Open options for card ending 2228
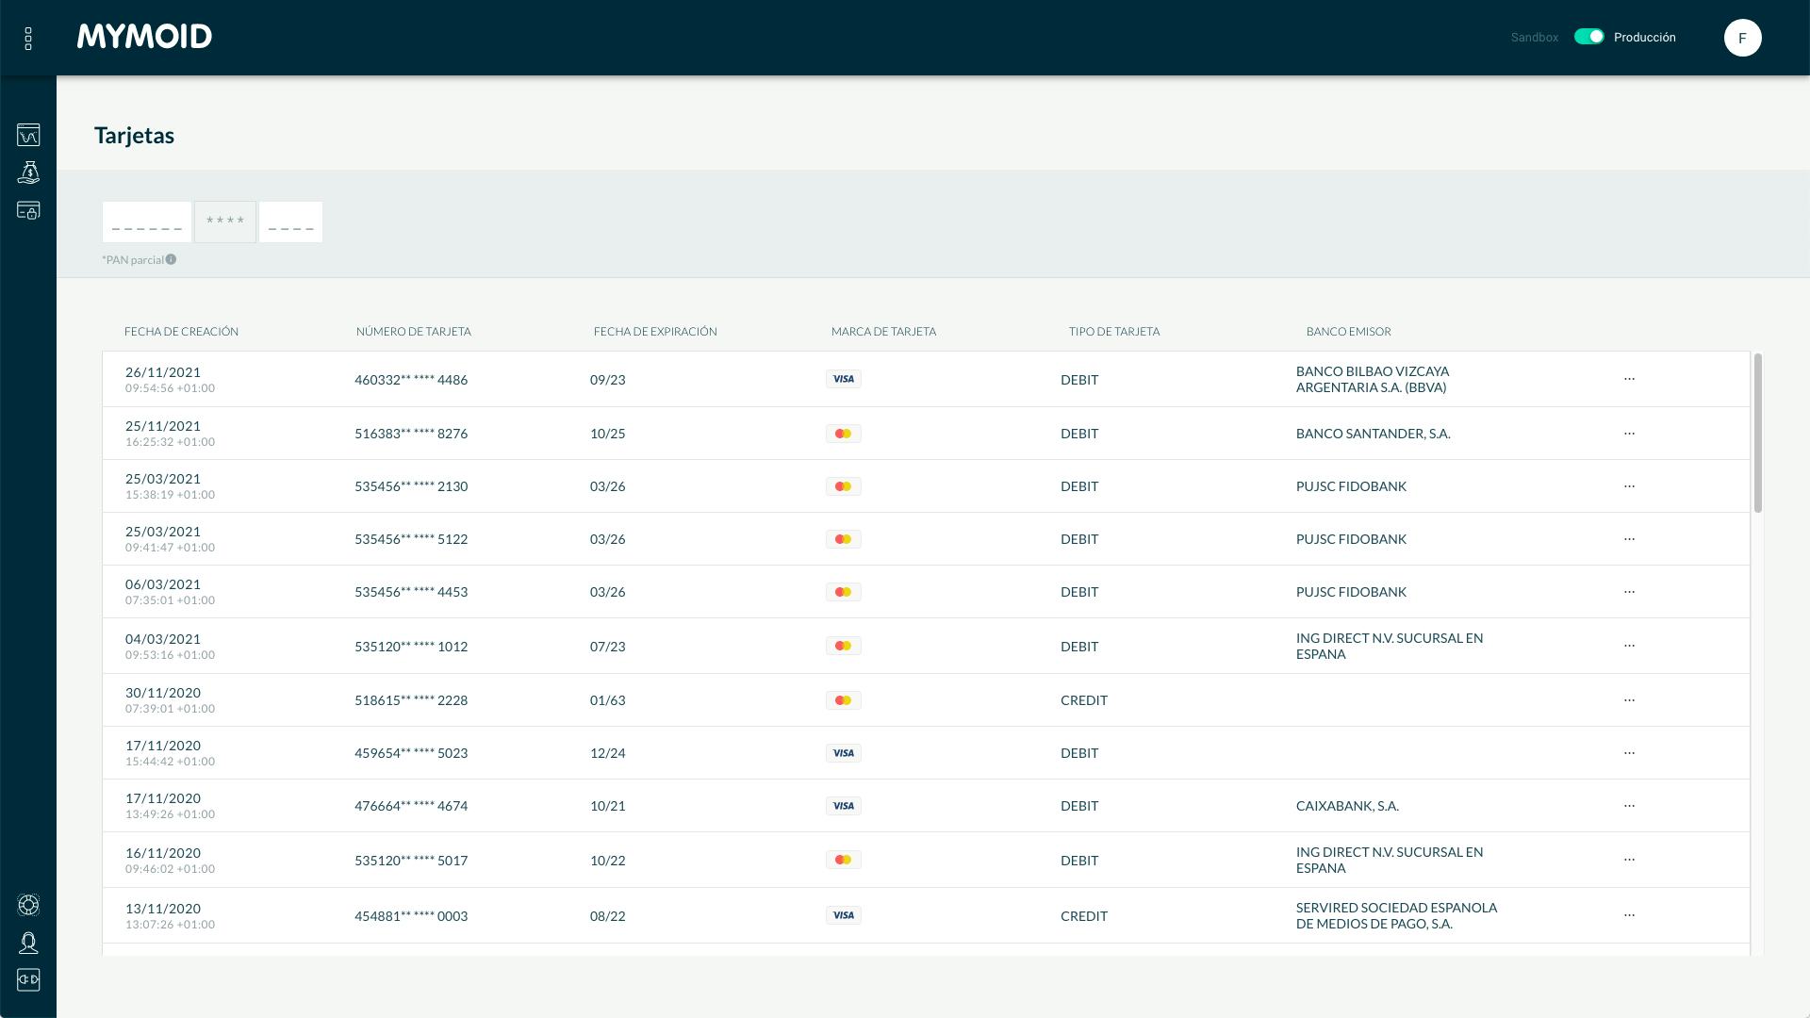This screenshot has height=1018, width=1810. 1629,700
